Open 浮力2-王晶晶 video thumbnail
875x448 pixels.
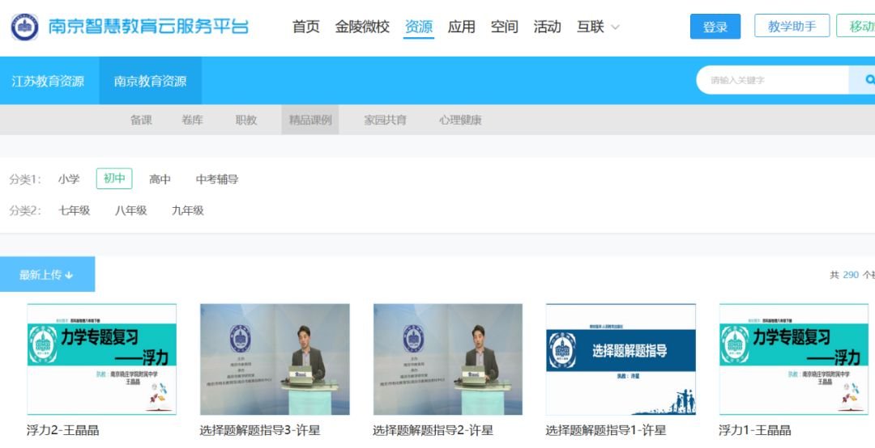[102, 360]
